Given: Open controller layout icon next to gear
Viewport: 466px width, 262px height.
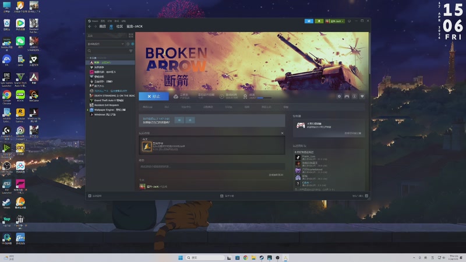Looking at the screenshot, I should (347, 96).
